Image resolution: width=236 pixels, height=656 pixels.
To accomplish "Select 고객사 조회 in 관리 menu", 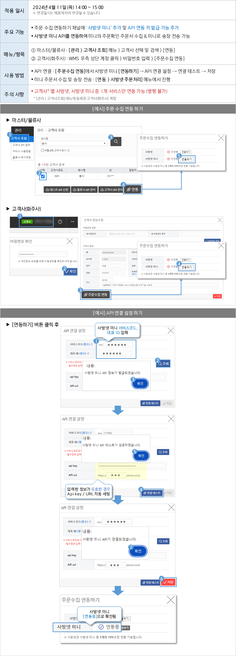I will click(19, 138).
